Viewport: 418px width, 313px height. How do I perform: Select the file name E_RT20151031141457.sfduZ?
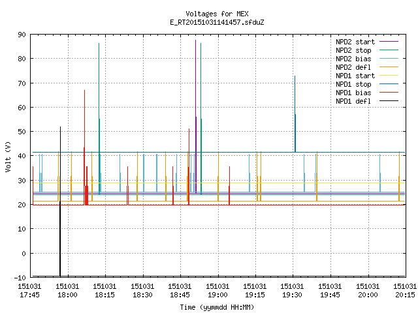tap(217, 22)
